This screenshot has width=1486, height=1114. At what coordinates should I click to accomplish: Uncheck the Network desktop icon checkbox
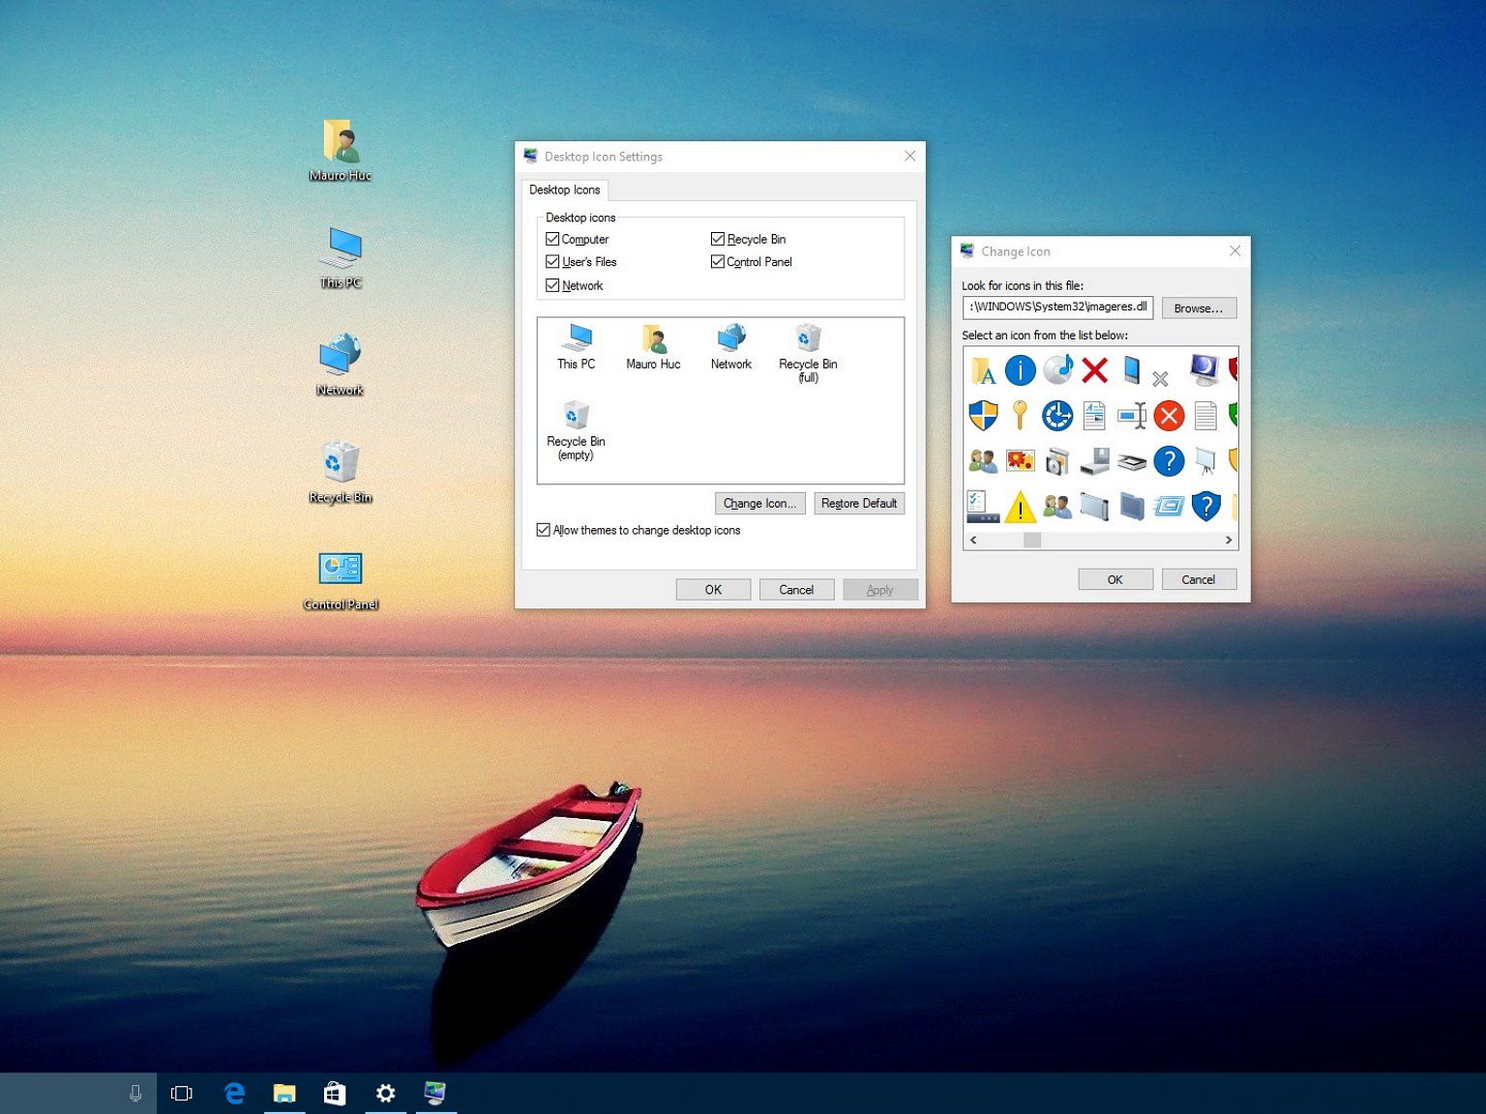click(x=552, y=285)
